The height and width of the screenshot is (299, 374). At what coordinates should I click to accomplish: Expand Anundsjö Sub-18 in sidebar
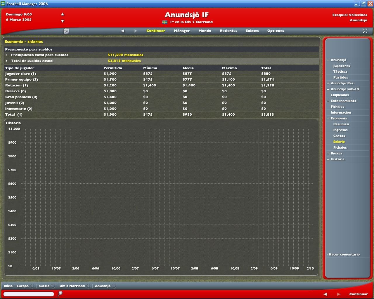[x=328, y=89]
